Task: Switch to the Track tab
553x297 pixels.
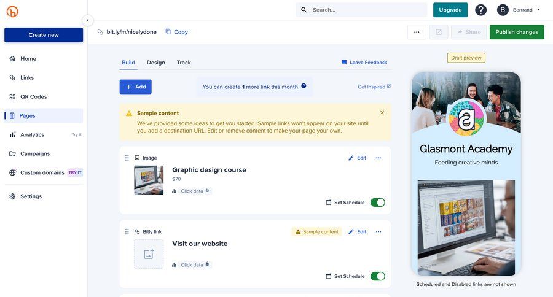Action: pos(184,63)
